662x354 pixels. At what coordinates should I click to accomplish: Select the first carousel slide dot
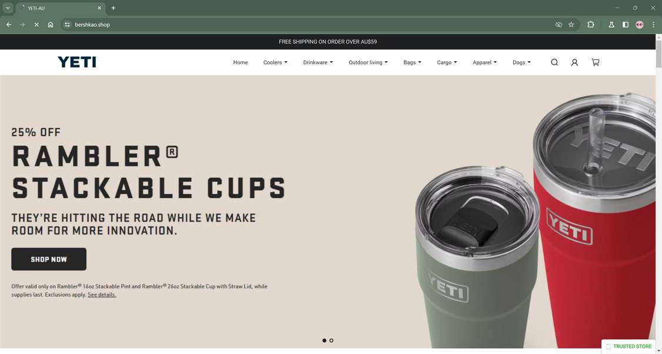coord(325,340)
